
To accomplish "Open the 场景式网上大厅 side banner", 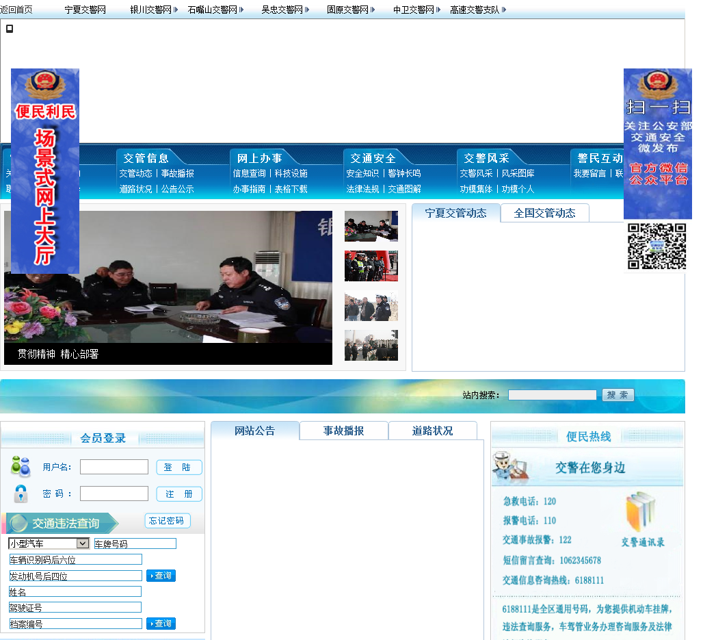I will coord(45,171).
